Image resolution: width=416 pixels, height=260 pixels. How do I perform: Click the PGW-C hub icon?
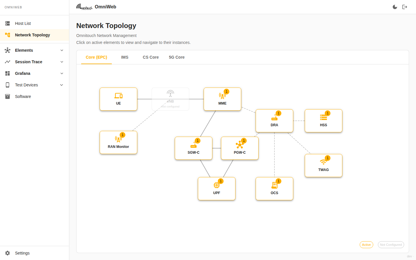(x=239, y=145)
